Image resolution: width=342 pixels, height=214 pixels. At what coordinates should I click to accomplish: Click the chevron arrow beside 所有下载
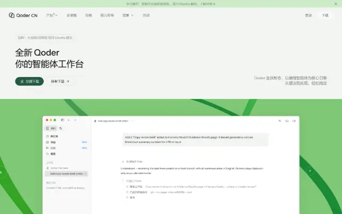[x=68, y=81]
